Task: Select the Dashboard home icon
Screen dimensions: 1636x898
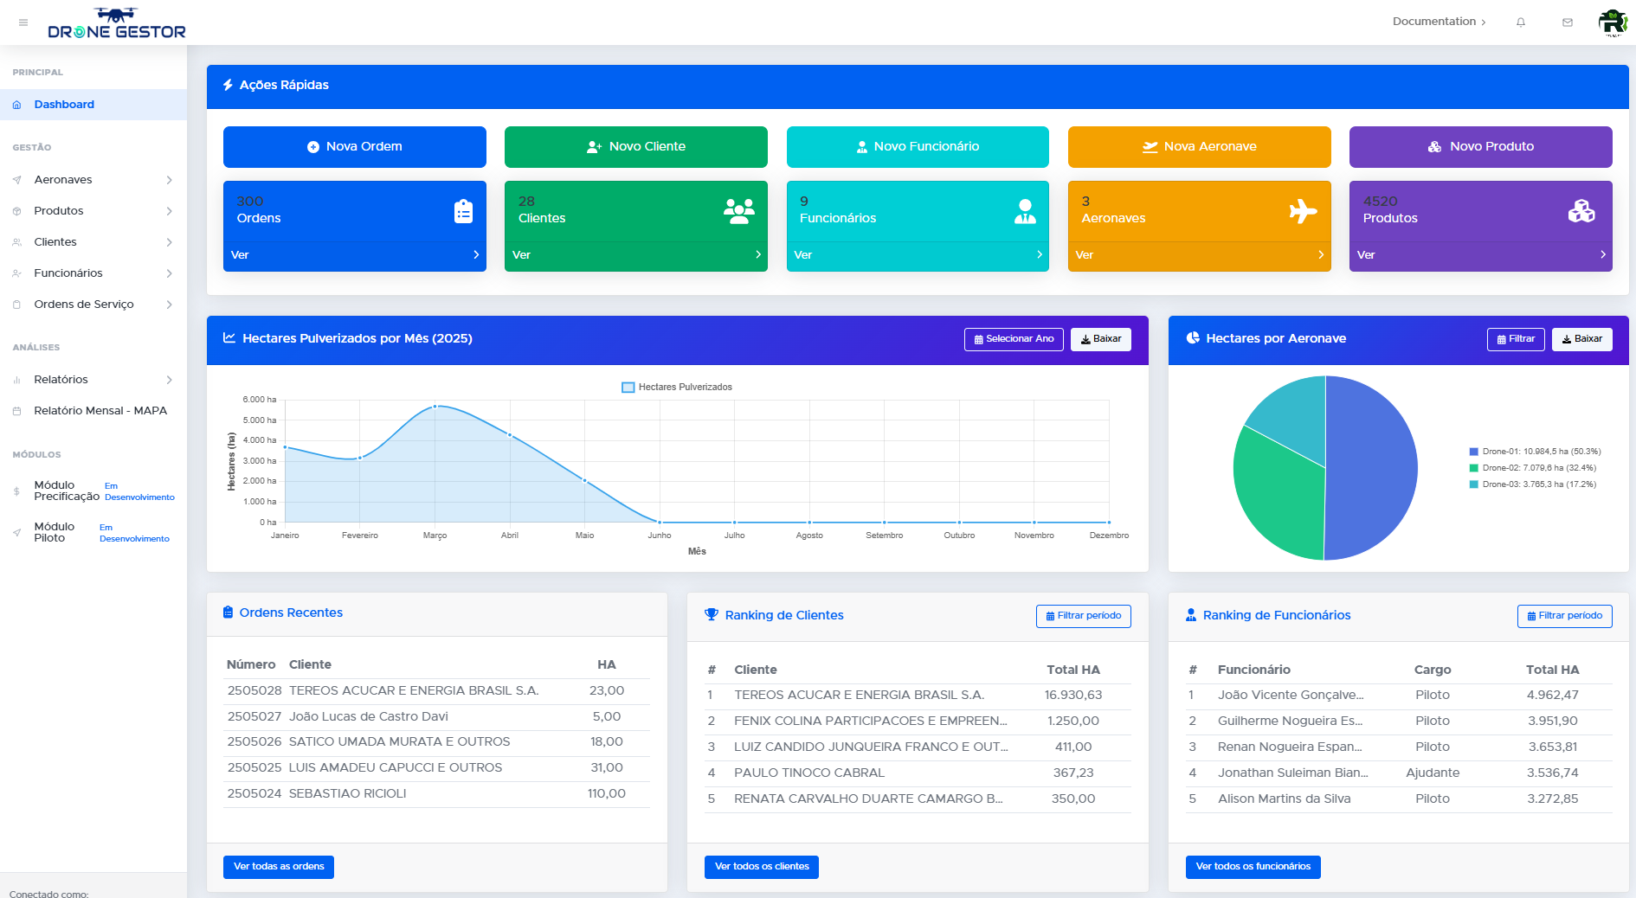Action: pyautogui.click(x=16, y=105)
